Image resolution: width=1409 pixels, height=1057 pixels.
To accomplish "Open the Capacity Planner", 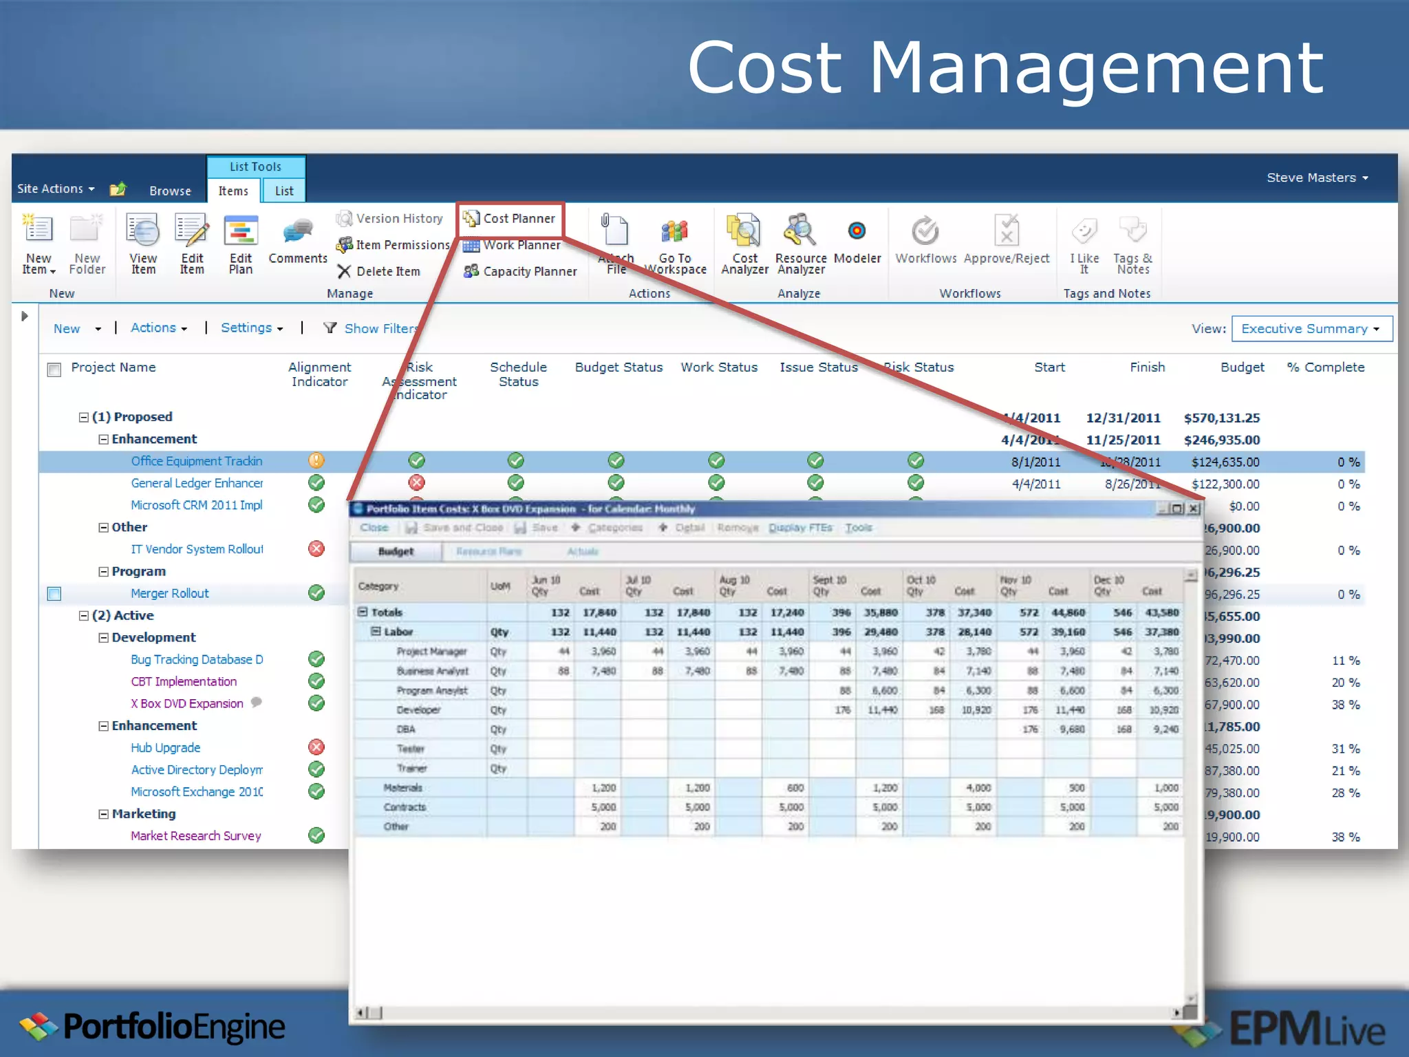I will coord(520,271).
